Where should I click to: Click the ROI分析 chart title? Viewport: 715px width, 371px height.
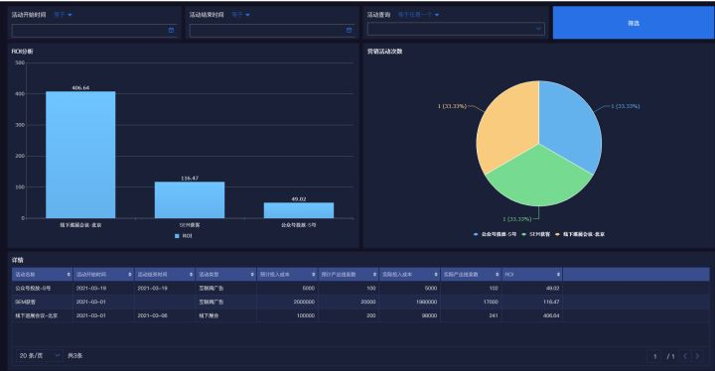tap(22, 52)
